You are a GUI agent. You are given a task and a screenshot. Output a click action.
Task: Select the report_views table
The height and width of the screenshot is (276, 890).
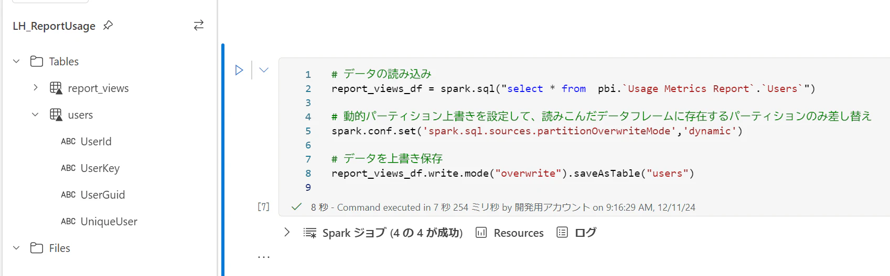98,88
